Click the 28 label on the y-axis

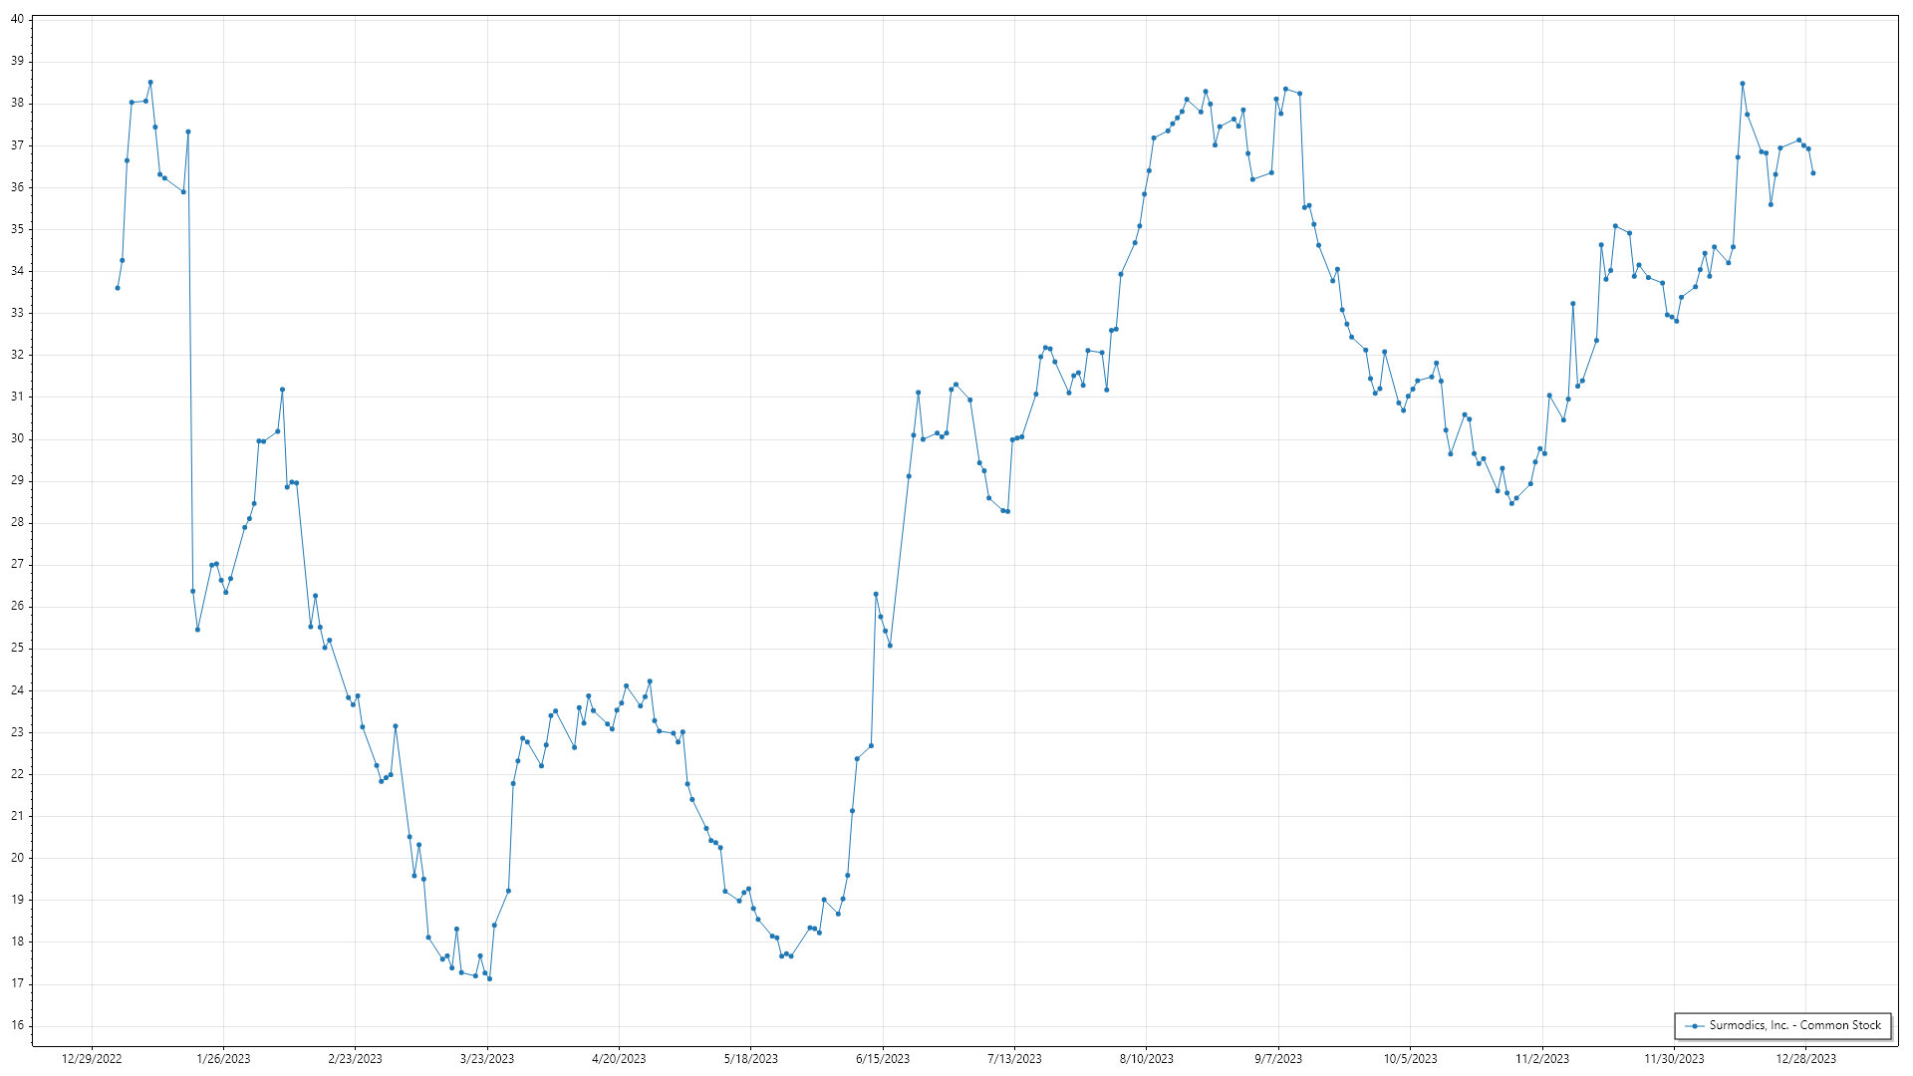tap(17, 522)
